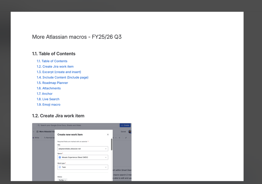The width and height of the screenshot is (262, 184).
Task: Open the Space dropdown
Action: (x=106, y=157)
